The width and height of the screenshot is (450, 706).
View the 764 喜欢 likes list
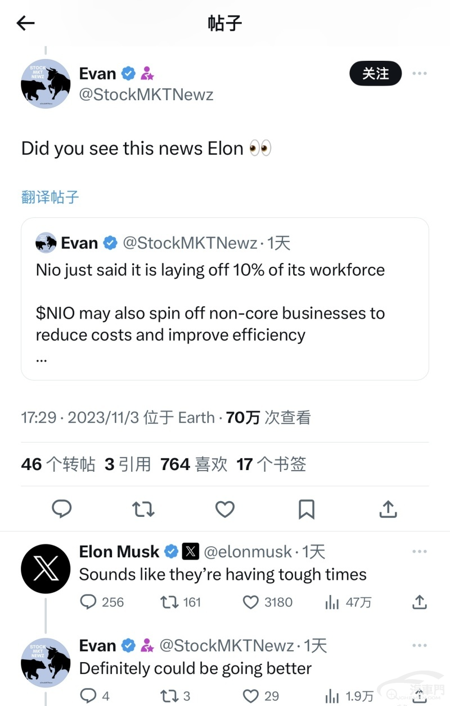point(194,464)
